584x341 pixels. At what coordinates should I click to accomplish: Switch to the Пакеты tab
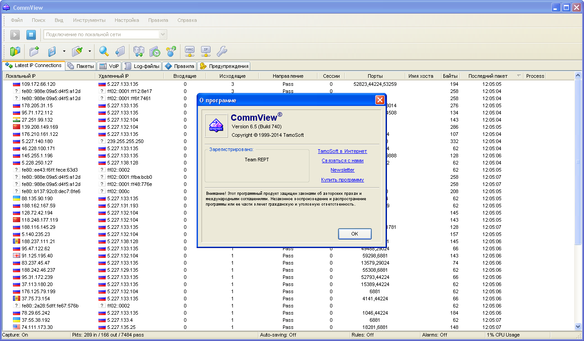(81, 66)
